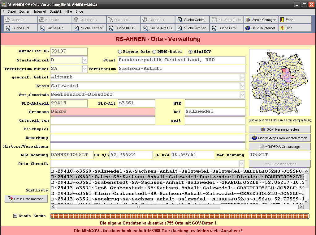Click the Suchliste scroll right arrow
Image resolution: width=316 pixels, height=235 pixels.
pyautogui.click(x=301, y=207)
